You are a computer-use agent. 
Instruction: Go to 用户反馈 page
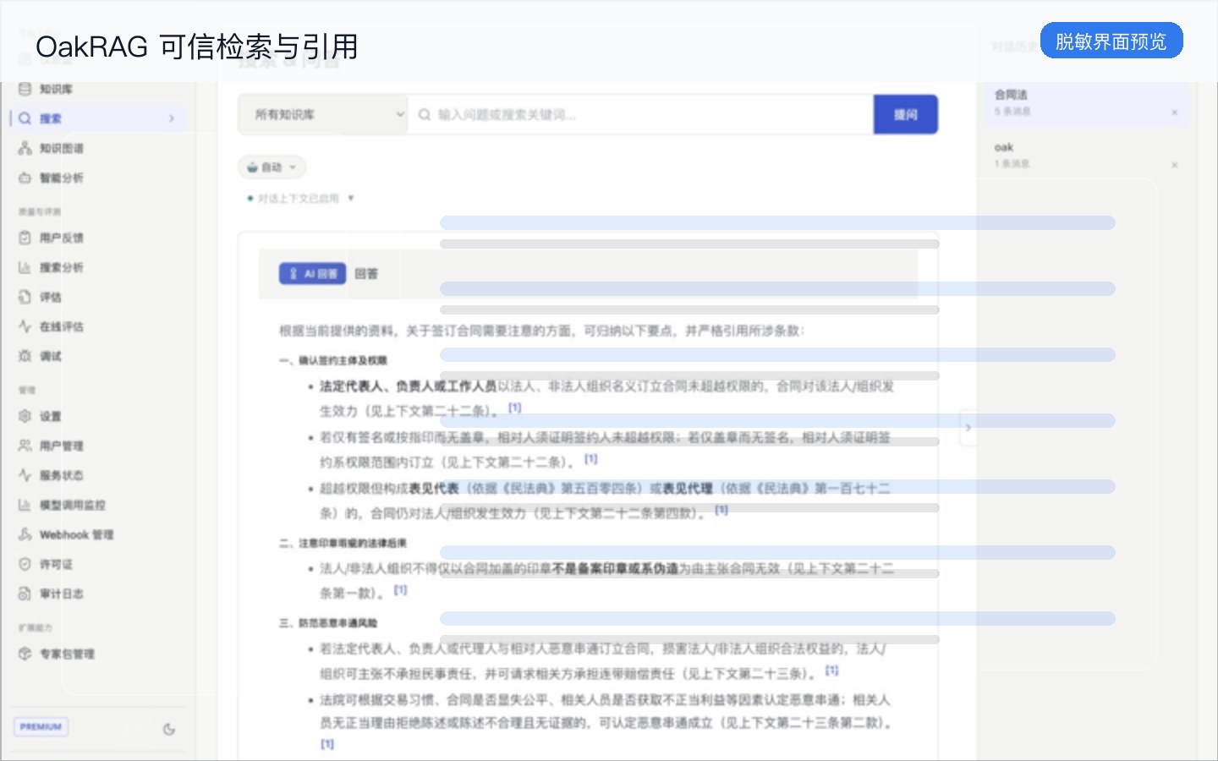(x=61, y=238)
